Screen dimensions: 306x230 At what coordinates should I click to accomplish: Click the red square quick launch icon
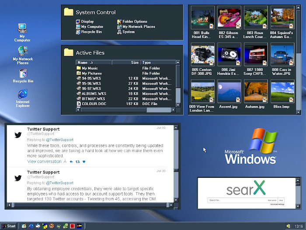click(73, 226)
